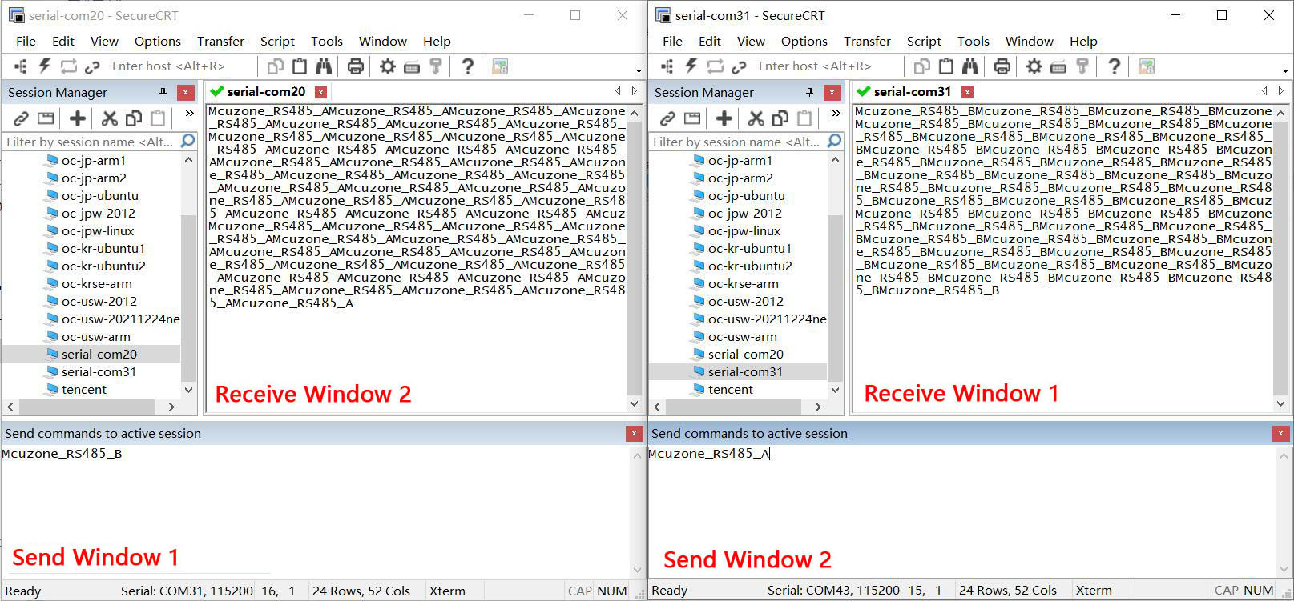The image size is (1294, 601).
Task: Select oc-jp-ubuntu session in left Session Manager
Action: (x=99, y=195)
